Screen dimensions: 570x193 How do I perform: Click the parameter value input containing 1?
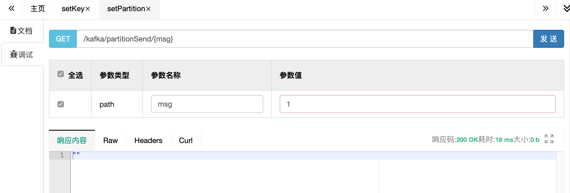point(417,104)
